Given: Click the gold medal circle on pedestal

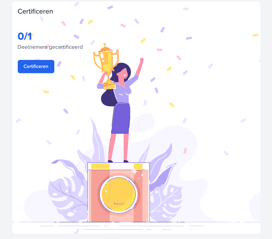Looking at the screenshot, I should 118,194.
